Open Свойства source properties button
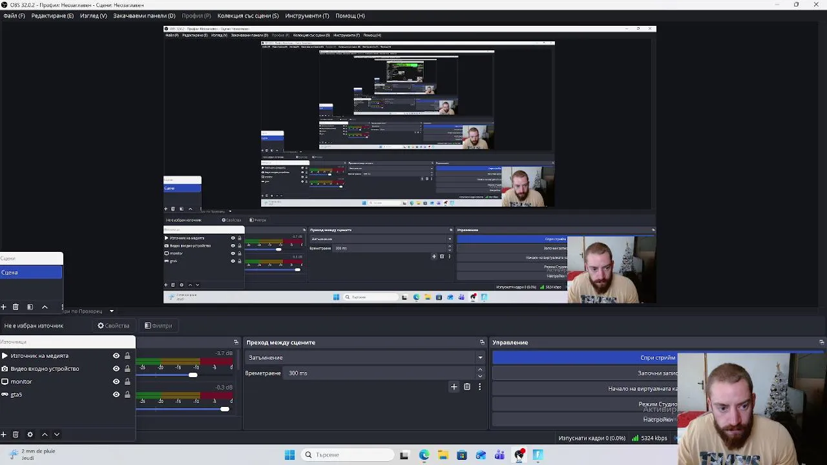The image size is (827, 465). (x=114, y=325)
